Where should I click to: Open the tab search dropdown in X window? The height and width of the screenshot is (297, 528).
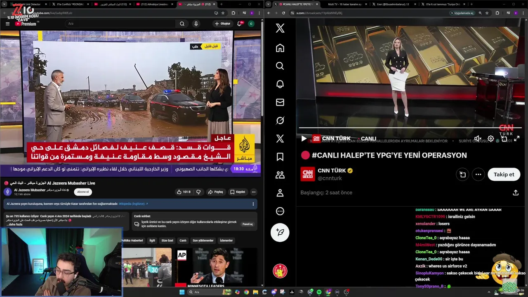(269, 4)
